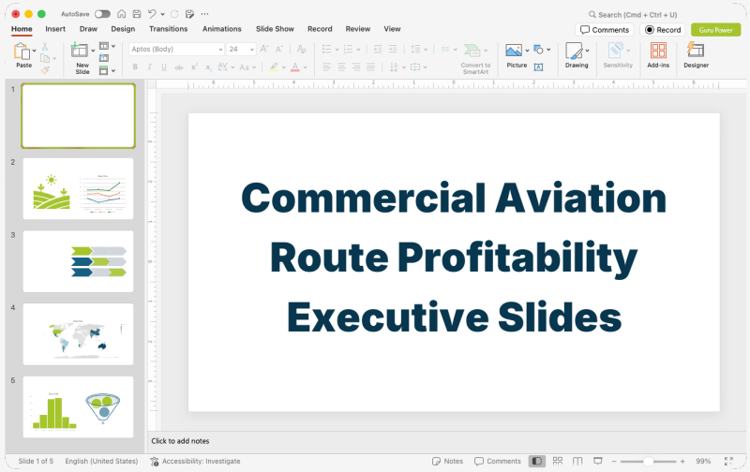Click the bullet list icon
750x472 pixels.
tap(326, 49)
